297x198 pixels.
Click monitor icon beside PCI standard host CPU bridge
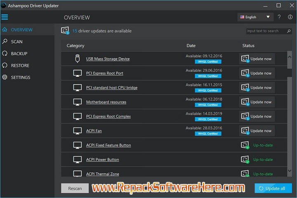click(78, 87)
